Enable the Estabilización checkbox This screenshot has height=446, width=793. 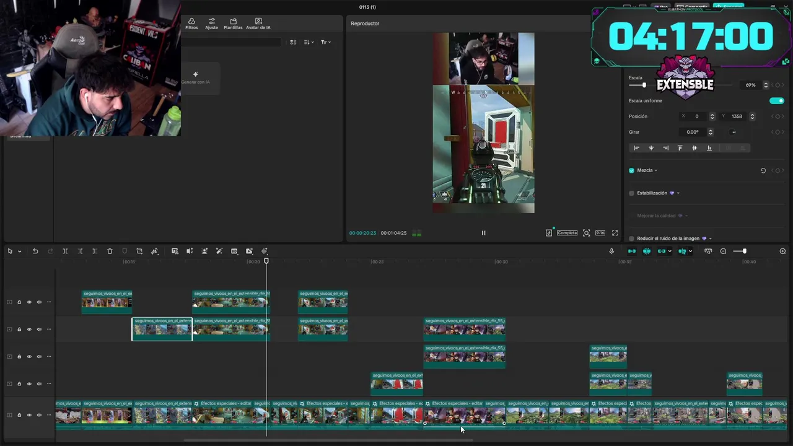631,193
